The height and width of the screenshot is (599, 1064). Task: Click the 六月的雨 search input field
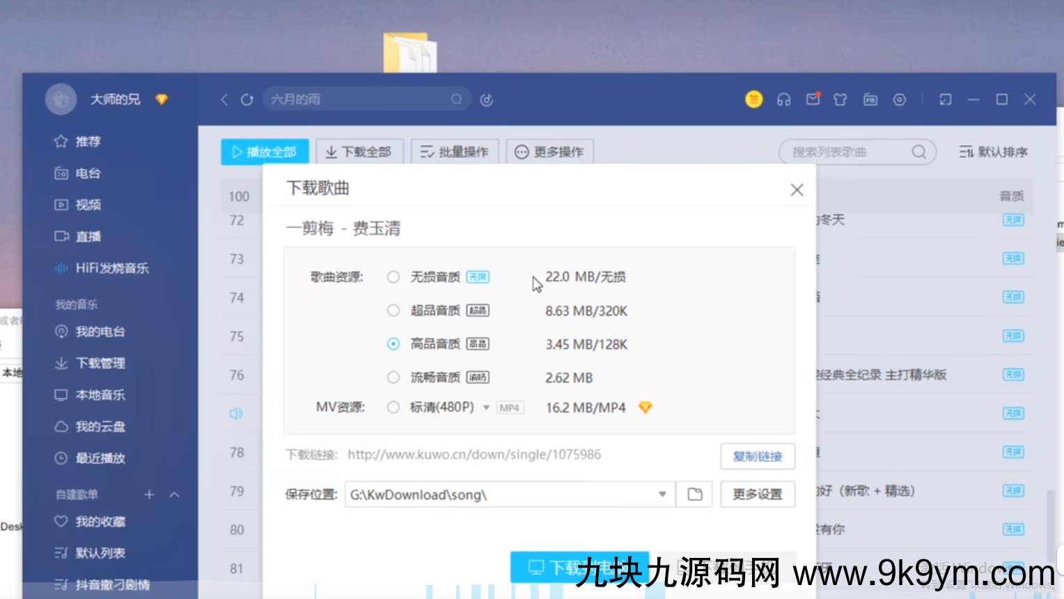tap(355, 100)
